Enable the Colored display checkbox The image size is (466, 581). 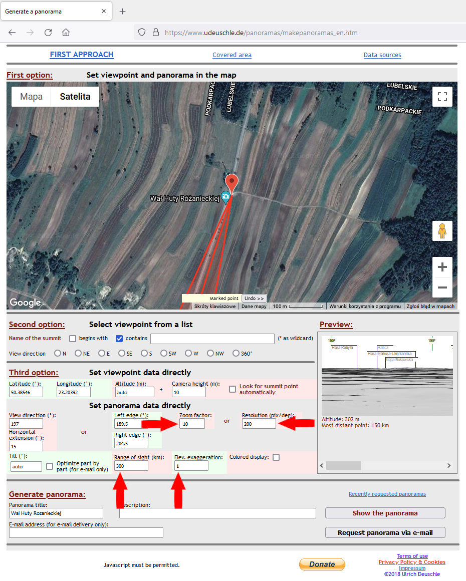coord(276,457)
